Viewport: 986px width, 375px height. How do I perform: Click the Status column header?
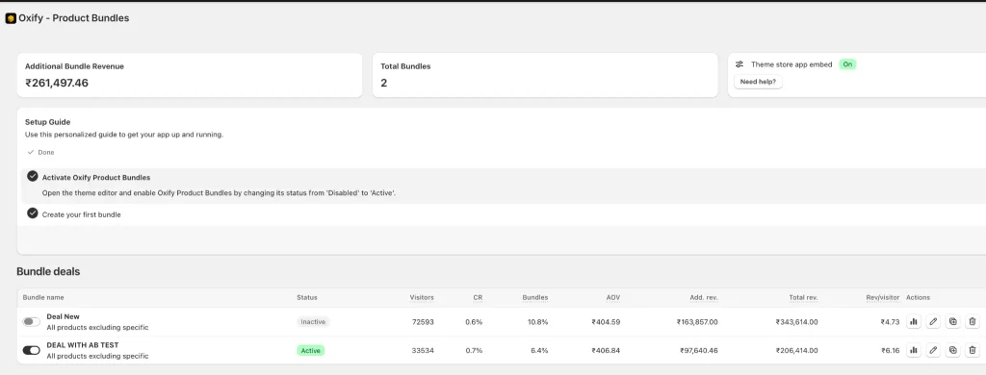pos(307,297)
